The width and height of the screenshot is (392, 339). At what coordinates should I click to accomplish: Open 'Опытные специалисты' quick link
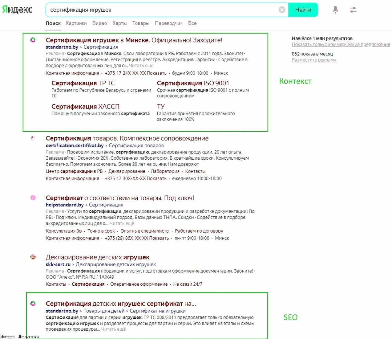coord(145,231)
